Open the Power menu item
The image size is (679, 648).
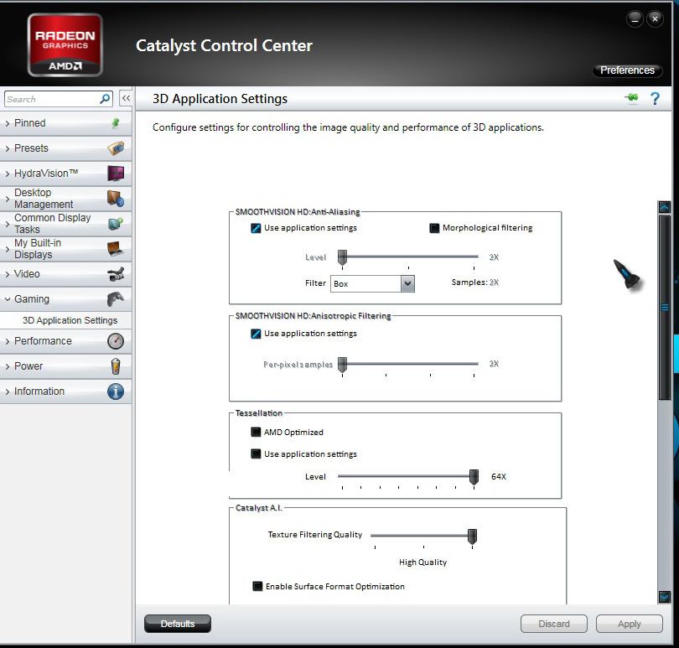click(x=66, y=366)
